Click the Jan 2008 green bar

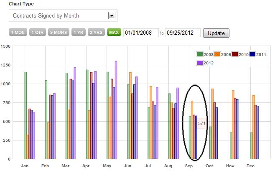click(25, 115)
